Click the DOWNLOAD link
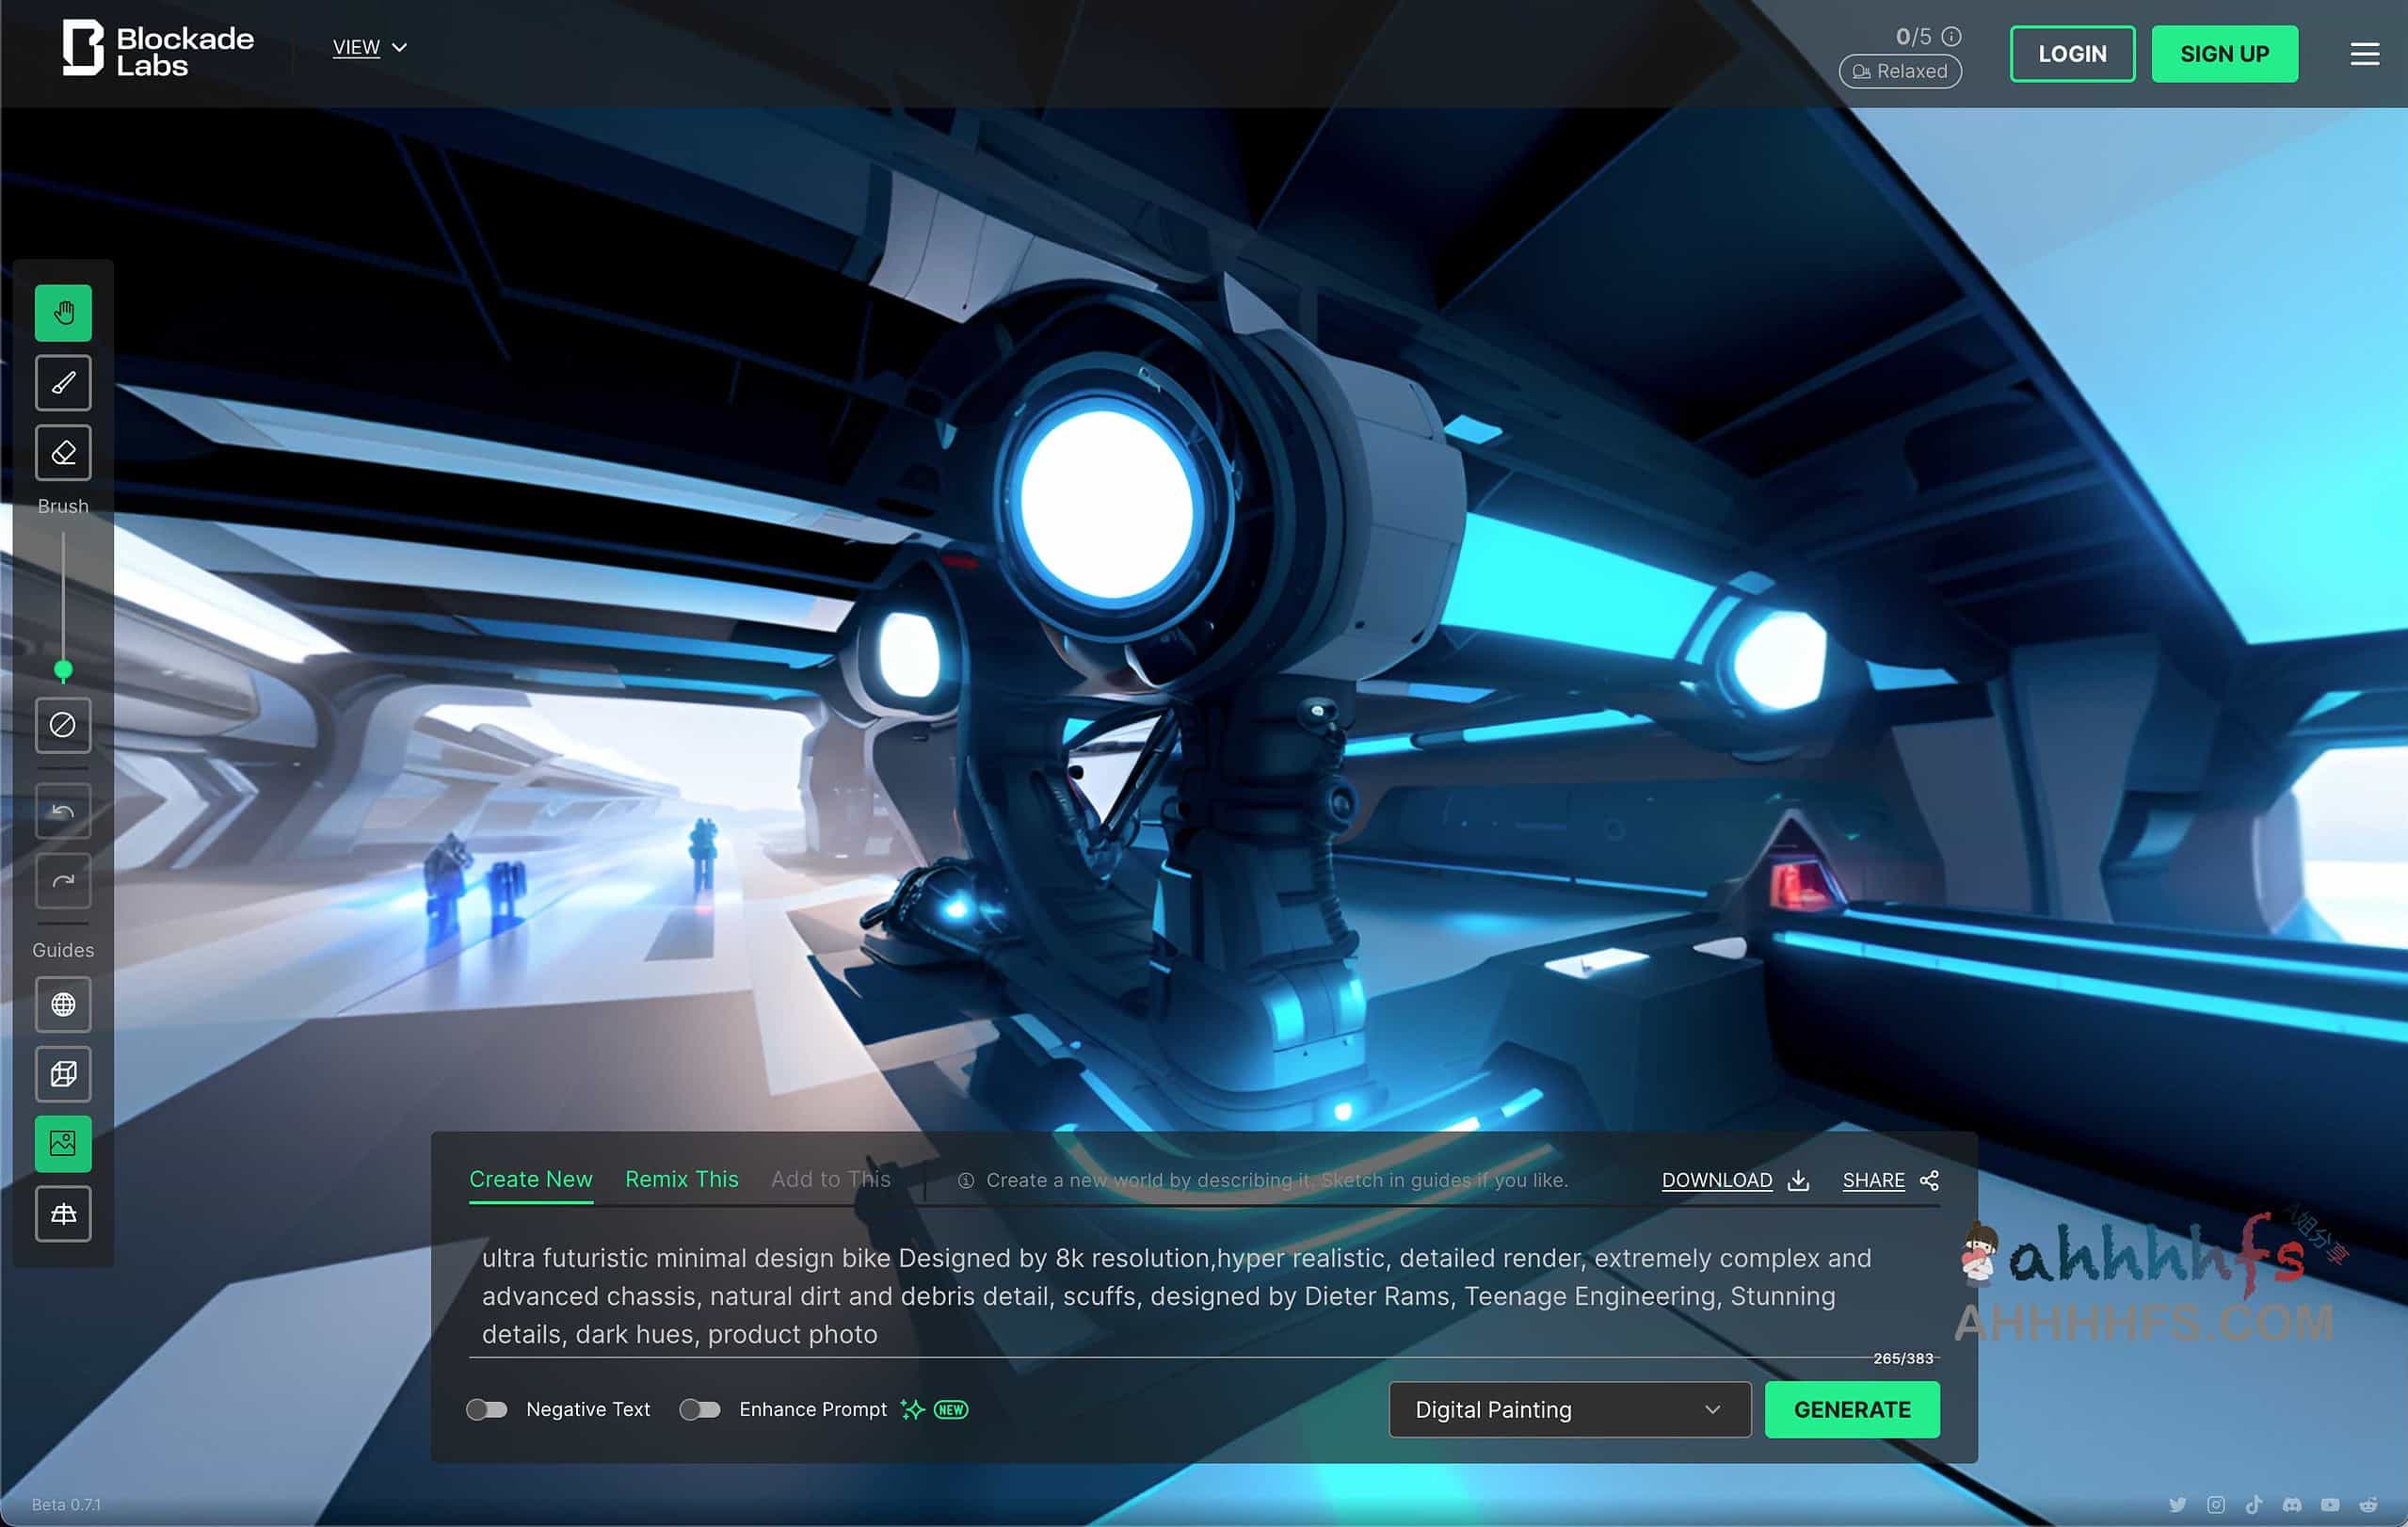This screenshot has height=1527, width=2408. coord(1717,1181)
